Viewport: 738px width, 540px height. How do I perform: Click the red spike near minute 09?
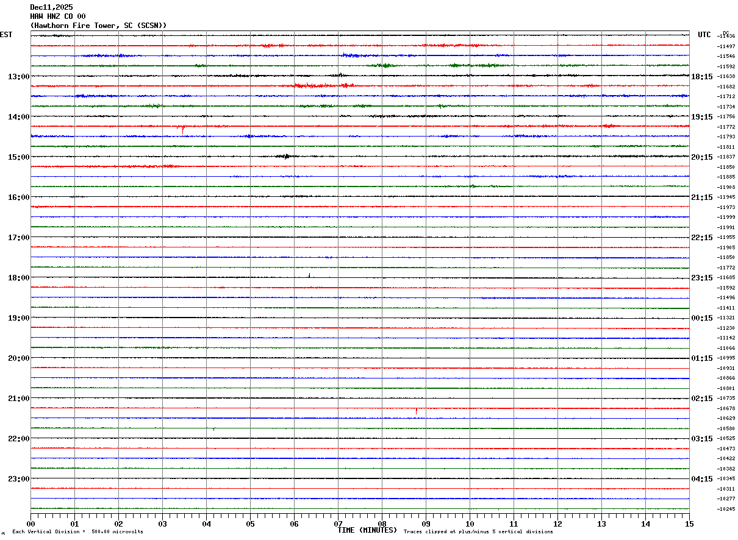tap(417, 411)
